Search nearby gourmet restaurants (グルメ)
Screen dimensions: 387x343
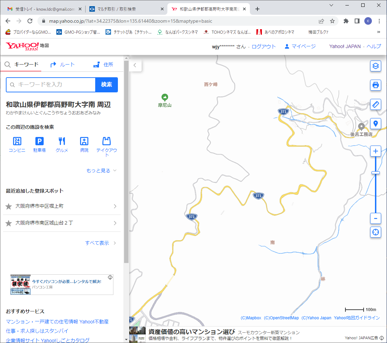coord(62,144)
